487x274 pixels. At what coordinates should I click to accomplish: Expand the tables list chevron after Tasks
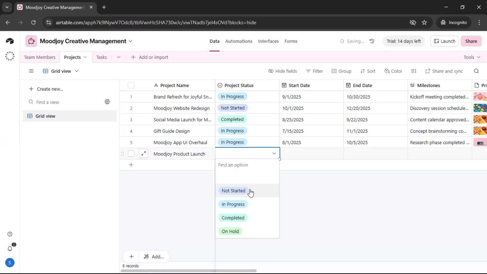click(118, 57)
